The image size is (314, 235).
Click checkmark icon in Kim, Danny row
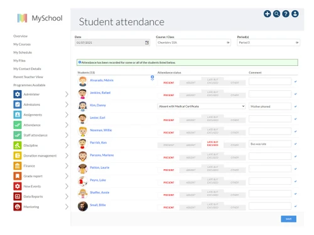(295, 107)
